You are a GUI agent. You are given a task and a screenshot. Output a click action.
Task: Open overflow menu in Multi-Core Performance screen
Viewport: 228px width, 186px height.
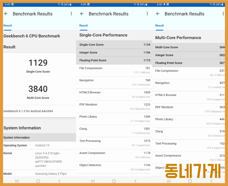pyautogui.click(x=223, y=14)
